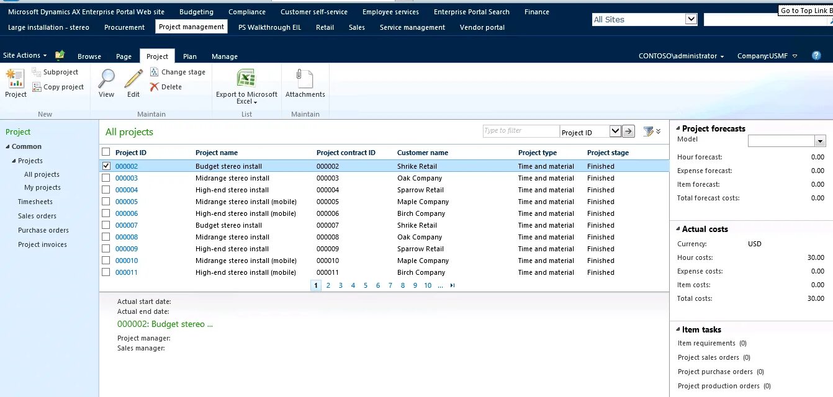Switch to the Plan ribbon tab
Image resolution: width=833 pixels, height=397 pixels.
point(190,56)
